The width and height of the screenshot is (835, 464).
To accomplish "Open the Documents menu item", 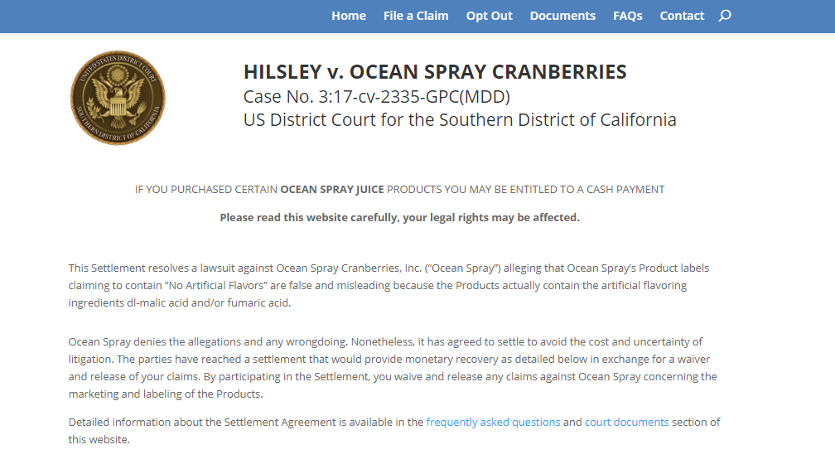I will (562, 16).
